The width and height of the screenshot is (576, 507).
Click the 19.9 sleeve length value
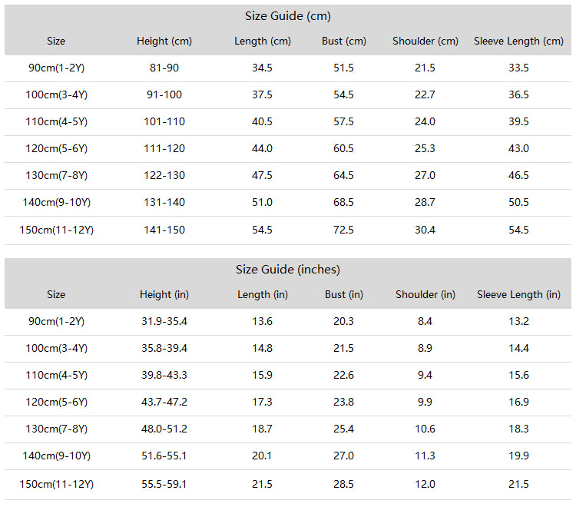tap(518, 456)
